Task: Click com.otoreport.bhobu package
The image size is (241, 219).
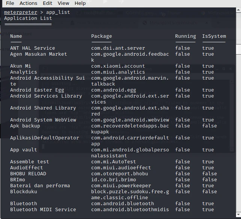Action: point(120,174)
